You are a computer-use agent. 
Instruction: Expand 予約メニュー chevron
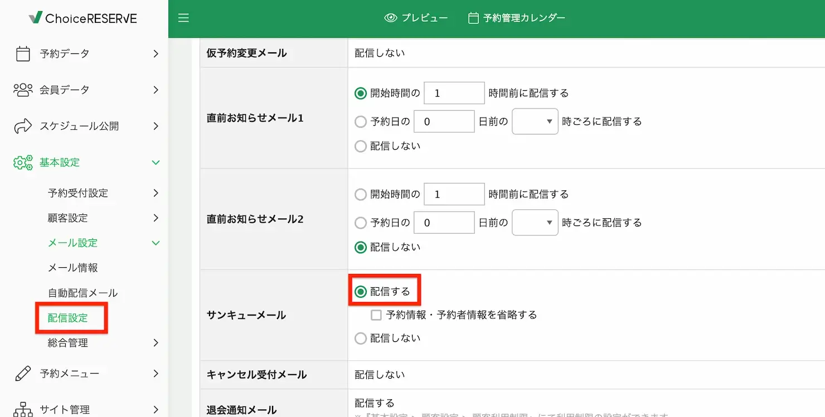pos(156,373)
